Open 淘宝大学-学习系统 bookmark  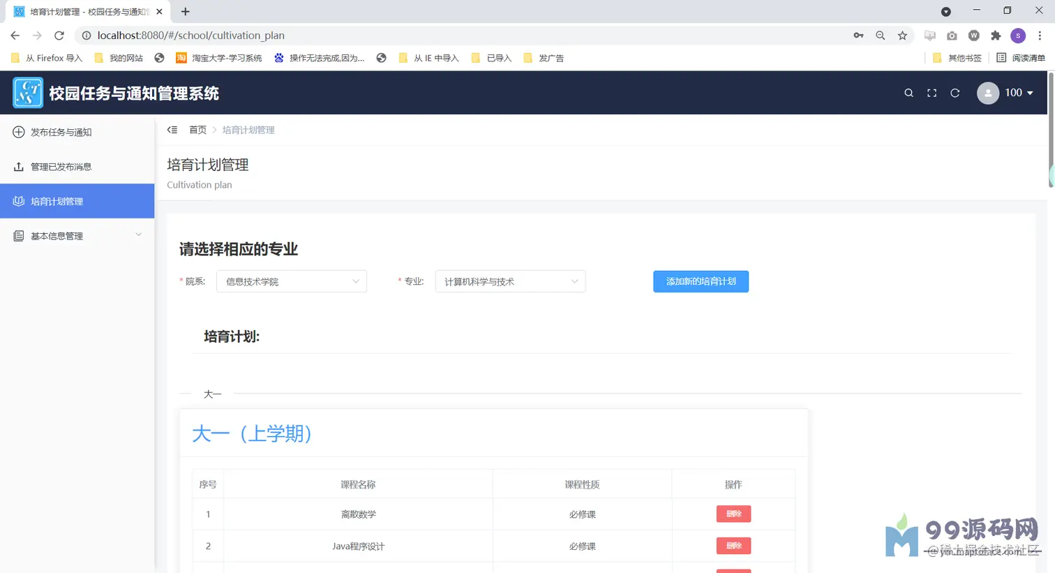[219, 58]
